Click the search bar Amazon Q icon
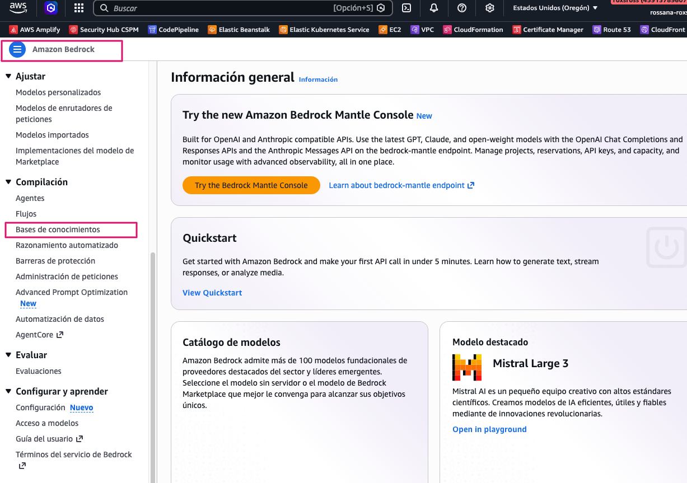 point(381,8)
